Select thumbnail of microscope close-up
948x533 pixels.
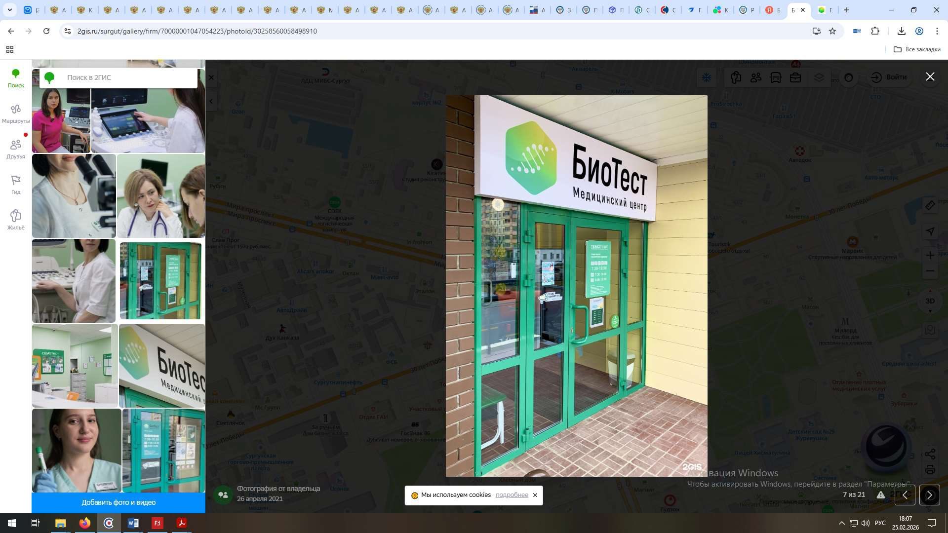[74, 196]
